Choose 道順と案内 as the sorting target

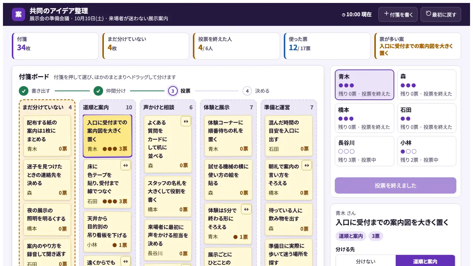click(x=425, y=261)
